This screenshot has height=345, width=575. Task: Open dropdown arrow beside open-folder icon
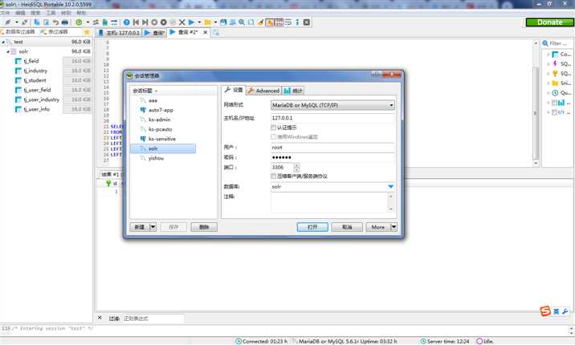click(215, 22)
